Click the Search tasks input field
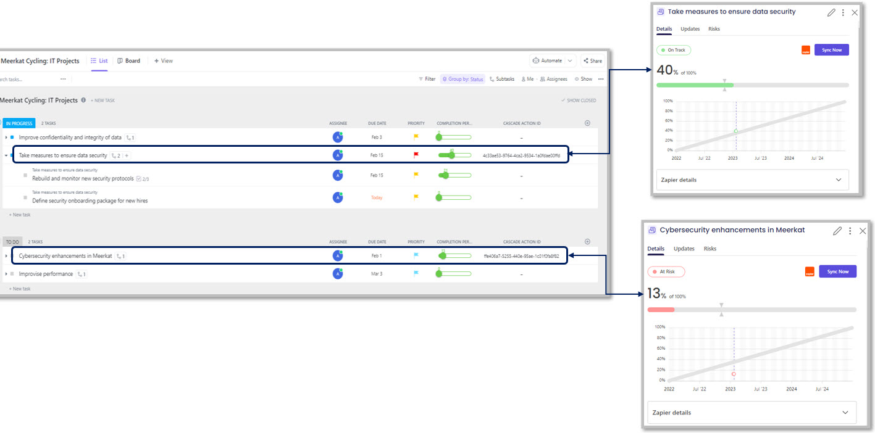Screen dimensions: 875x433 [x=27, y=79]
